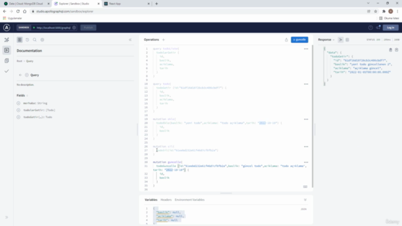Go back with the documentation arrow
The image size is (402, 226).
click(20, 75)
